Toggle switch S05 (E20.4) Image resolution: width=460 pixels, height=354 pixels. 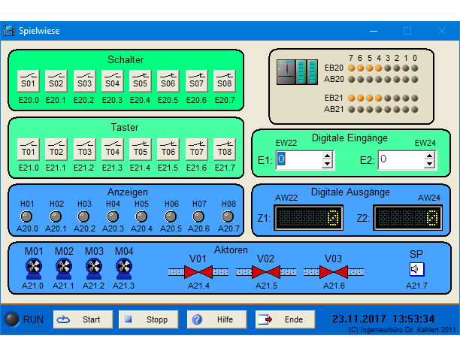point(141,81)
